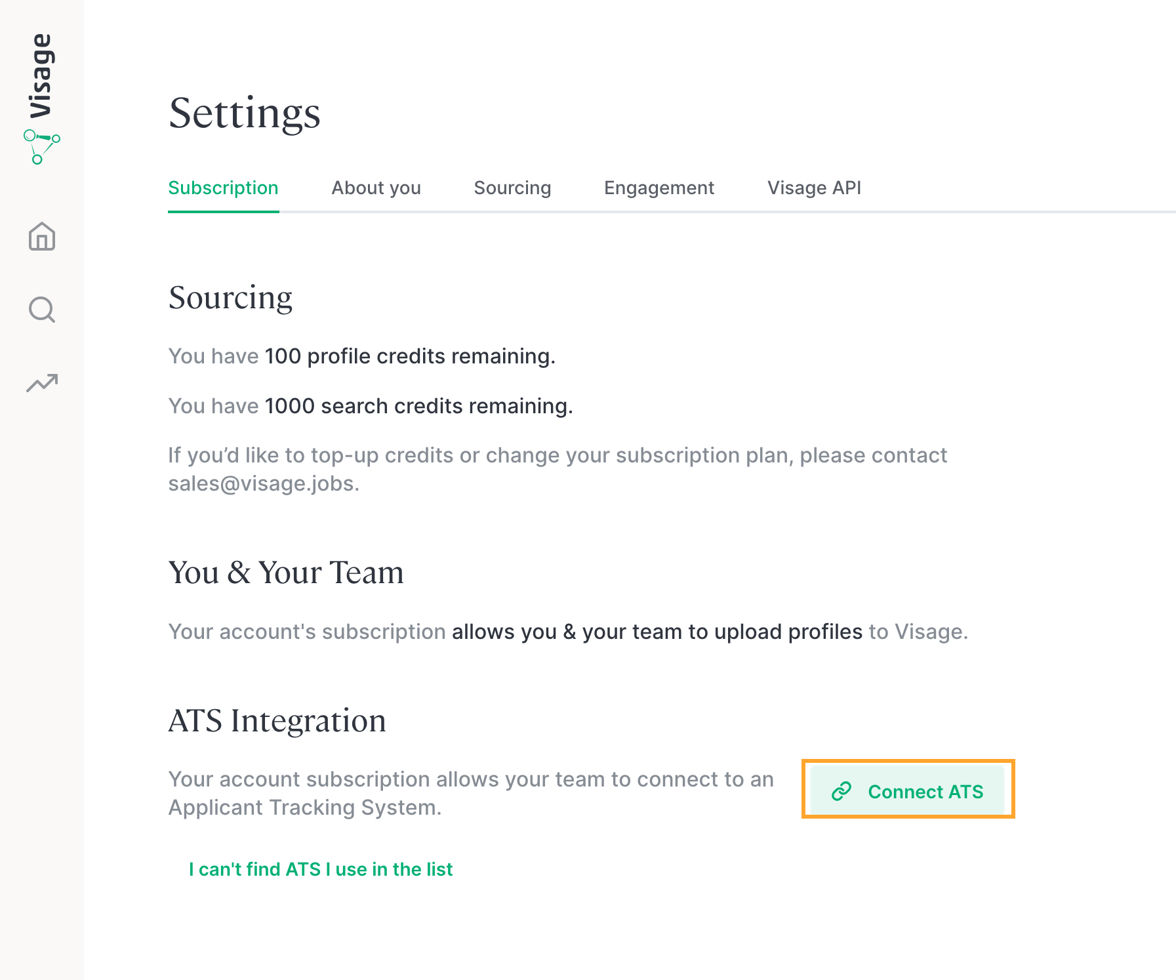Switch to the Subscription tab

click(x=223, y=188)
